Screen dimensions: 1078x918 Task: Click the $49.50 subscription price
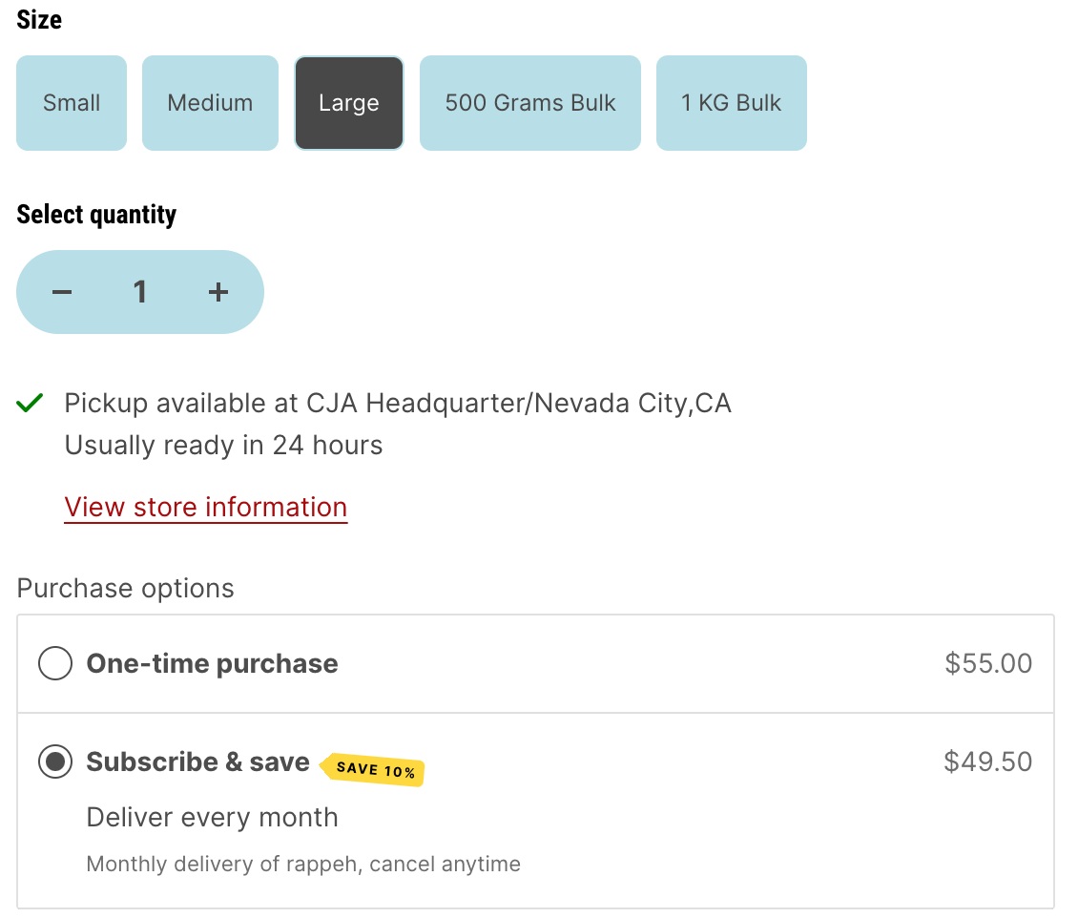[x=987, y=762]
